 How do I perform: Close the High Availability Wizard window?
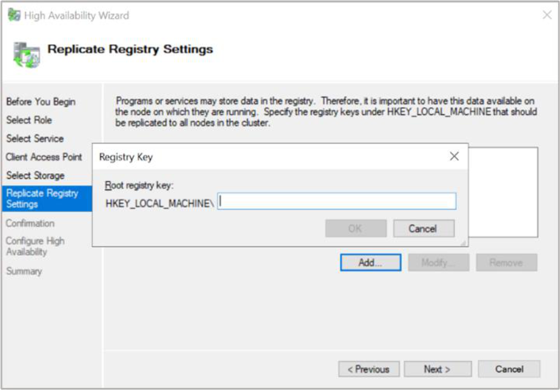pos(546,15)
